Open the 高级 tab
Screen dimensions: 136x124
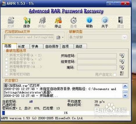point(80,47)
